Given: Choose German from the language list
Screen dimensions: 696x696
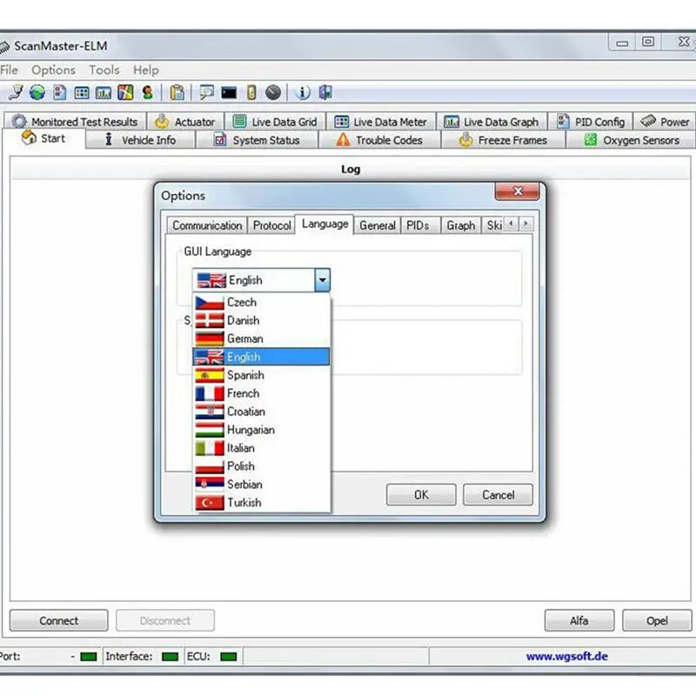Looking at the screenshot, I should tap(262, 338).
